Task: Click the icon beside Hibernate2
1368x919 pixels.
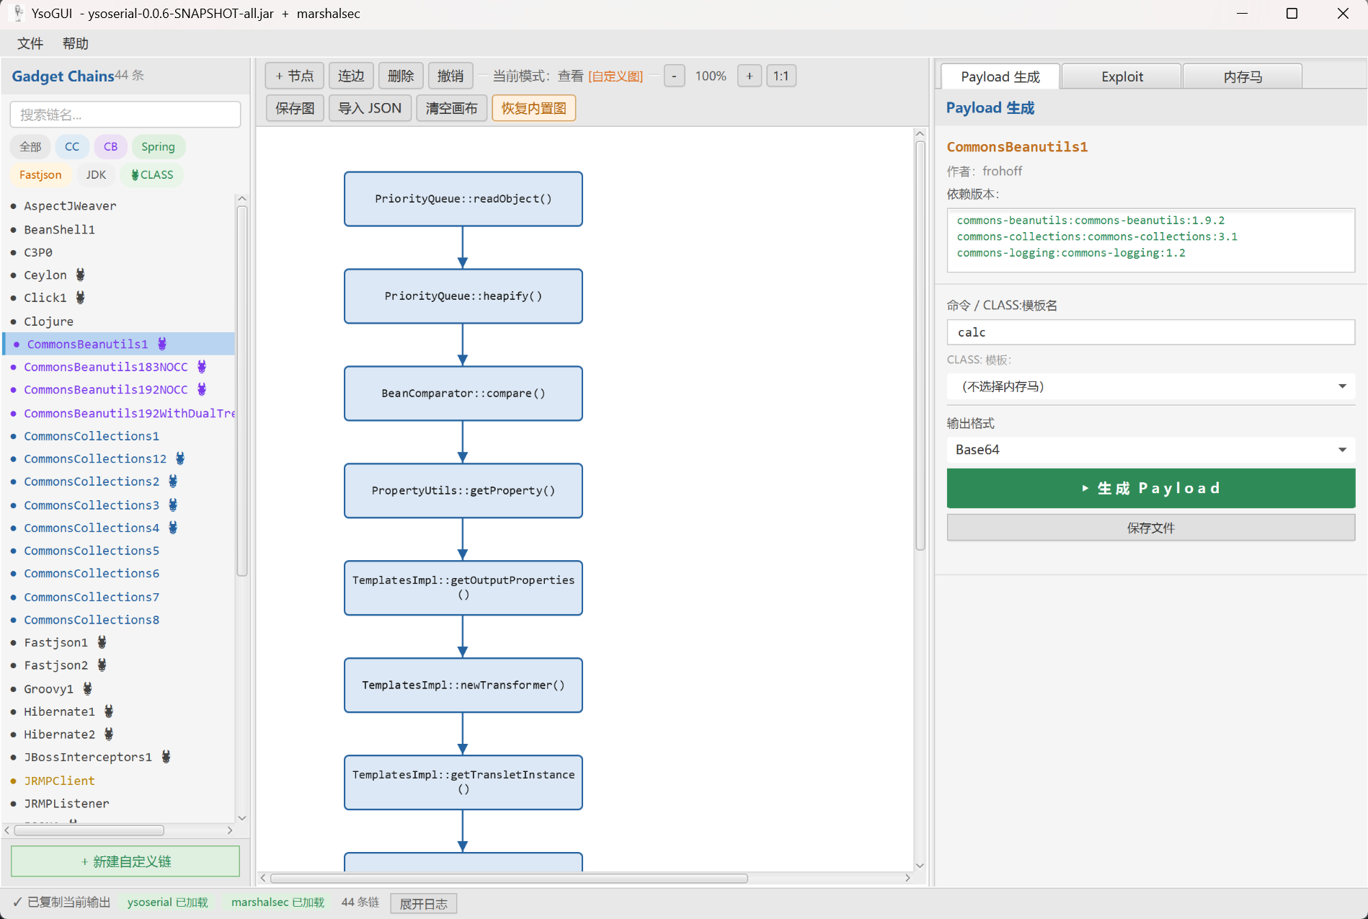Action: [x=109, y=734]
